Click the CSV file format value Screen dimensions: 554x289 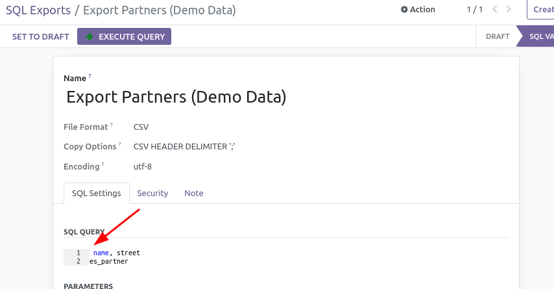point(141,127)
